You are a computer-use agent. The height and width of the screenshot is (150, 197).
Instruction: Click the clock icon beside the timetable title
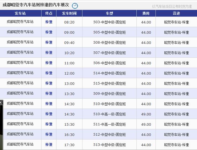pos(75,6)
